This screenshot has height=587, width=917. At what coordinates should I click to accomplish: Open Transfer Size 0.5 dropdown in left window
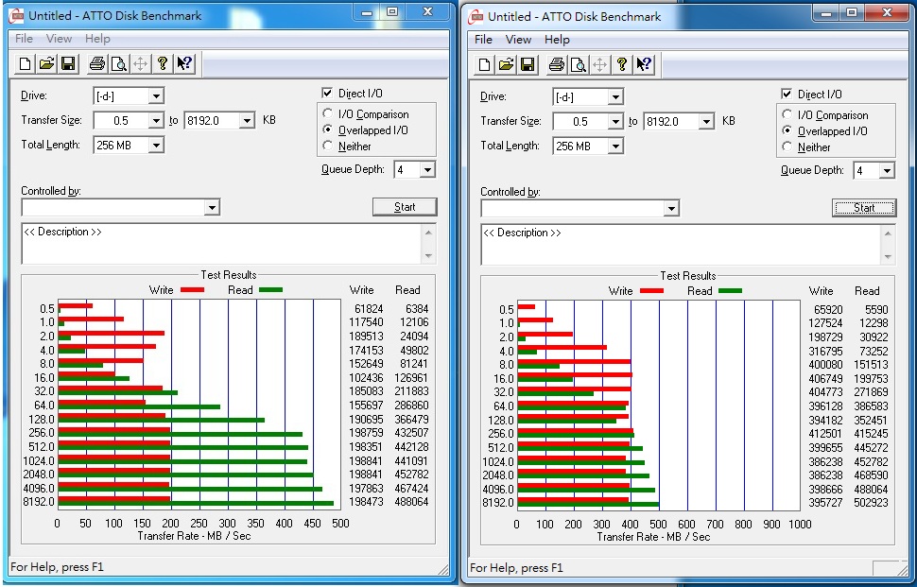156,120
